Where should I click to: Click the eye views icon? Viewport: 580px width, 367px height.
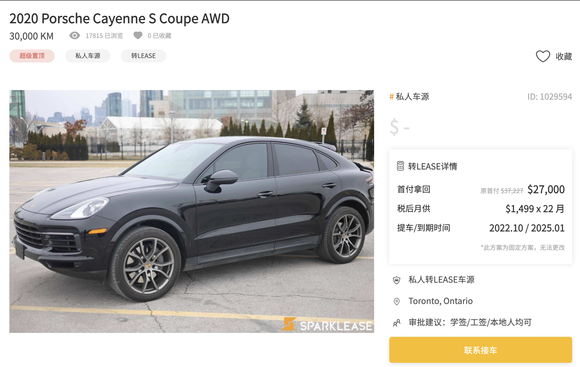(x=75, y=35)
